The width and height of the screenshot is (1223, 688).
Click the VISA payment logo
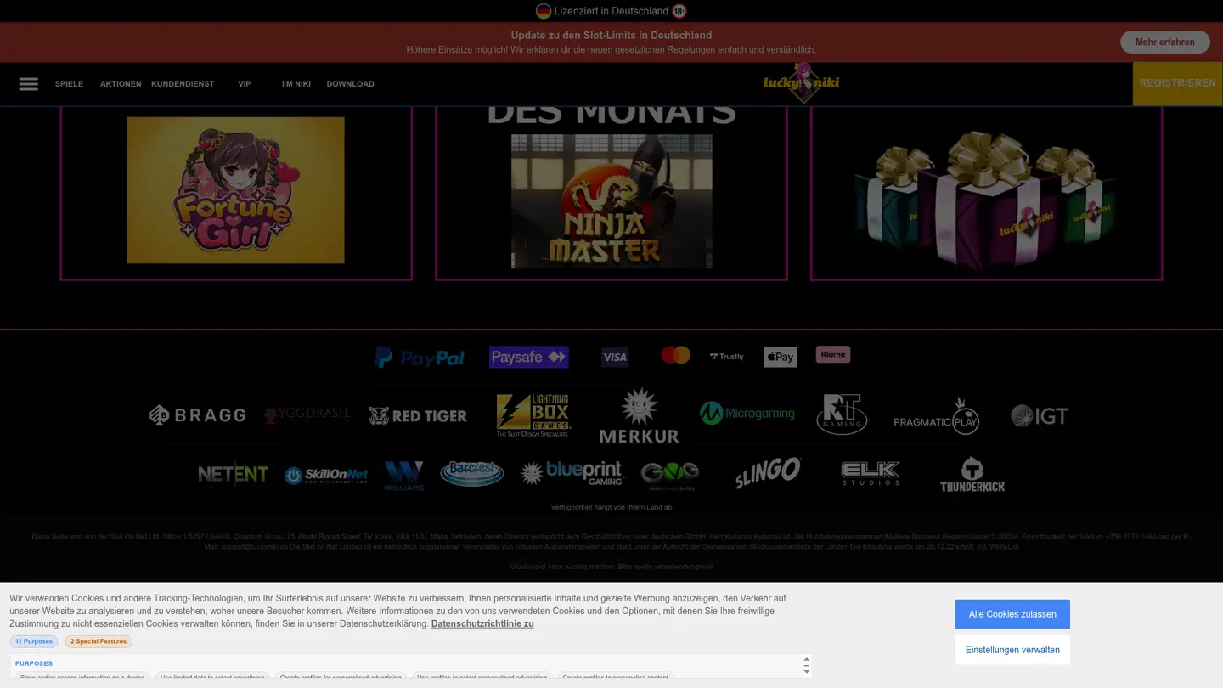[x=615, y=358]
